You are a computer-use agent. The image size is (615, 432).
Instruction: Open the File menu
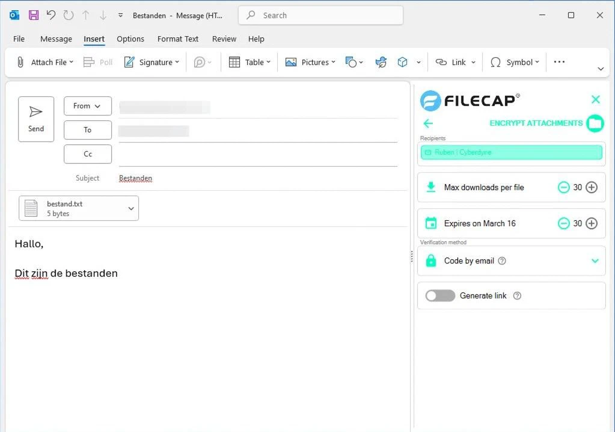click(19, 39)
